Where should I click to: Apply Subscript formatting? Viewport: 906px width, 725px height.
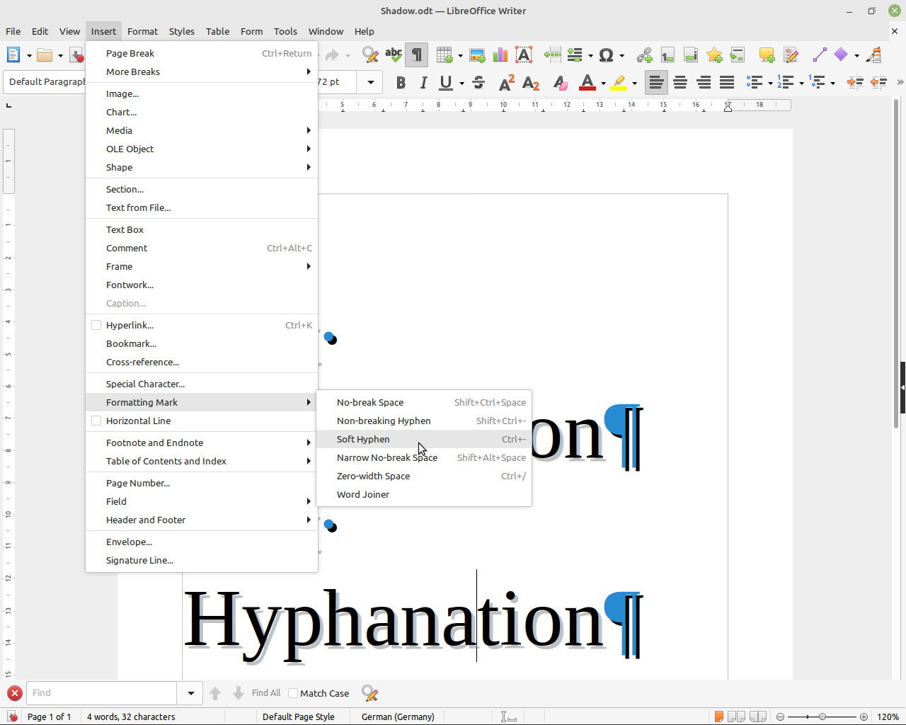click(531, 83)
